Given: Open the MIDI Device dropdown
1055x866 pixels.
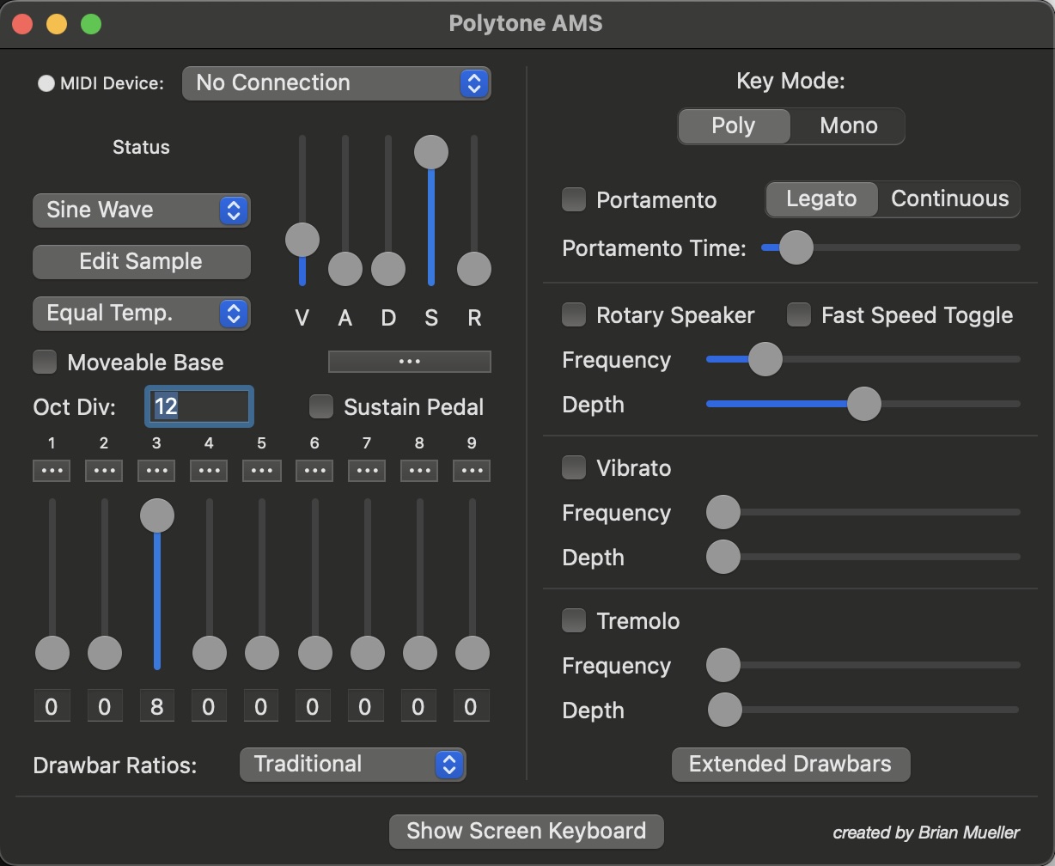Looking at the screenshot, I should click(x=336, y=83).
